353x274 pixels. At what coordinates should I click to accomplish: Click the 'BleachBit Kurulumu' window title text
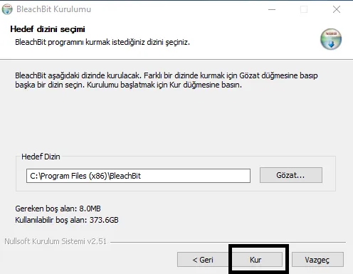point(53,9)
